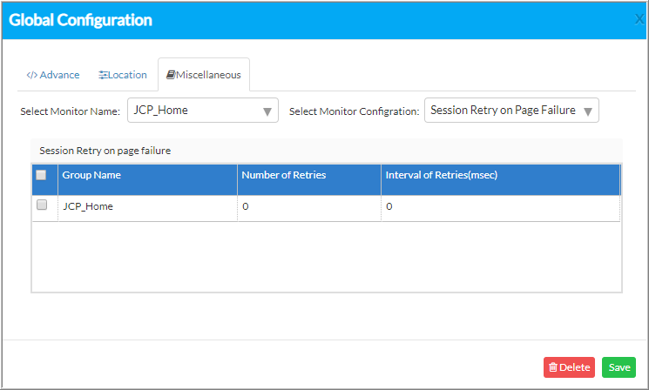The height and width of the screenshot is (390, 649).
Task: Close the Global Configuration dialog with X
Action: pos(640,19)
